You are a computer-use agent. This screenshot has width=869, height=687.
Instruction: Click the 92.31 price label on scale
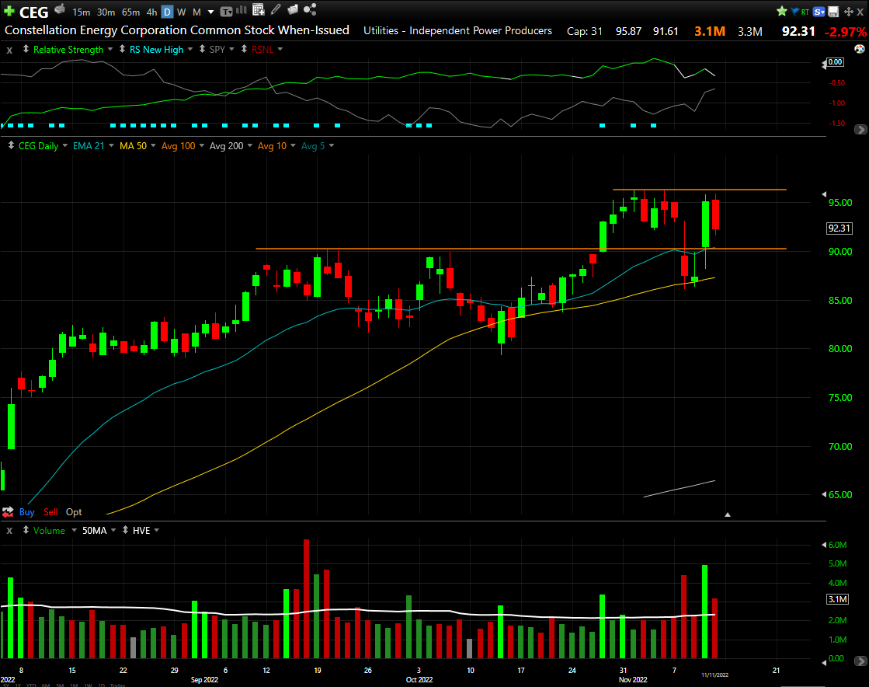coord(839,228)
